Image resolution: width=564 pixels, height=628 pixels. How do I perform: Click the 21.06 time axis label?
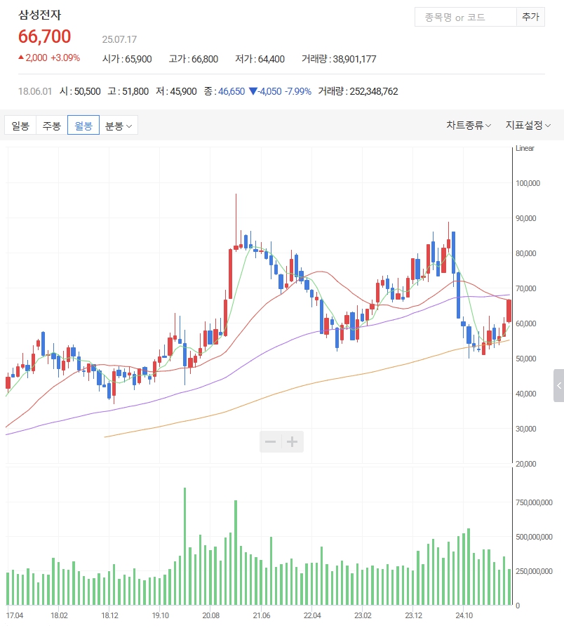[x=262, y=615]
